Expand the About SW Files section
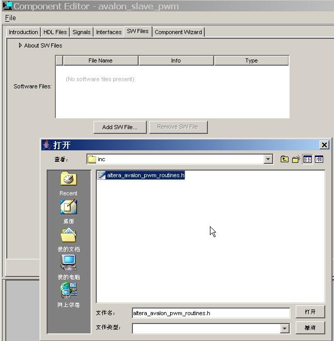This screenshot has height=341, width=334. coord(20,45)
